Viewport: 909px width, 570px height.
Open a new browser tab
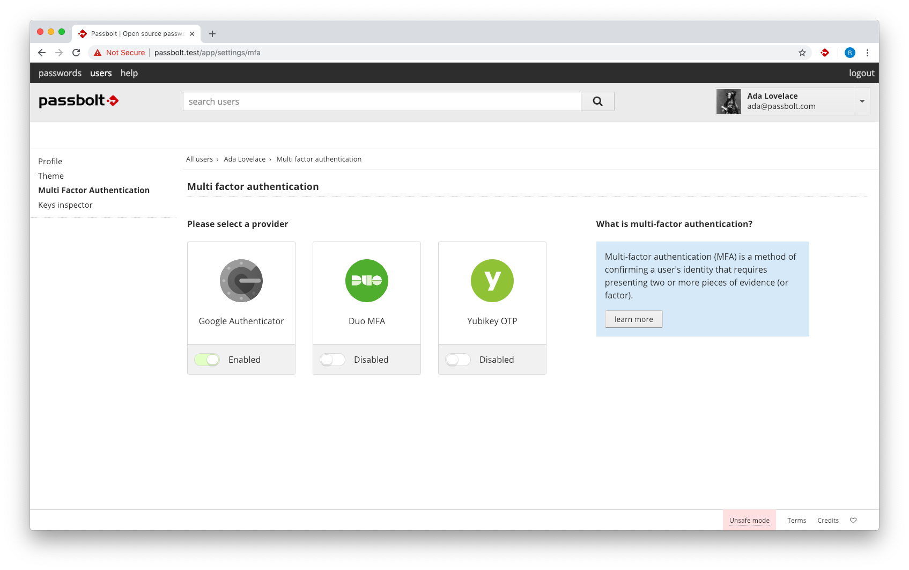click(212, 34)
